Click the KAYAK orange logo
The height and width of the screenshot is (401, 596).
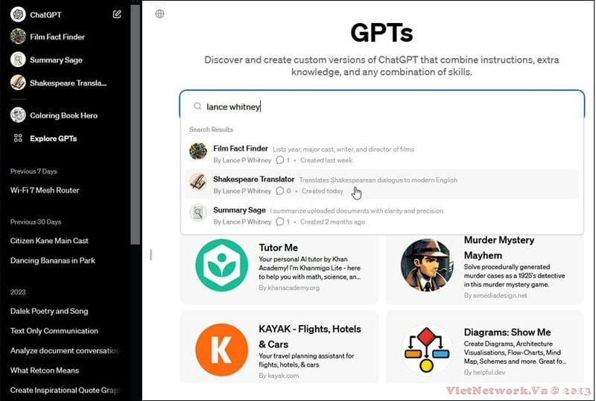(221, 349)
